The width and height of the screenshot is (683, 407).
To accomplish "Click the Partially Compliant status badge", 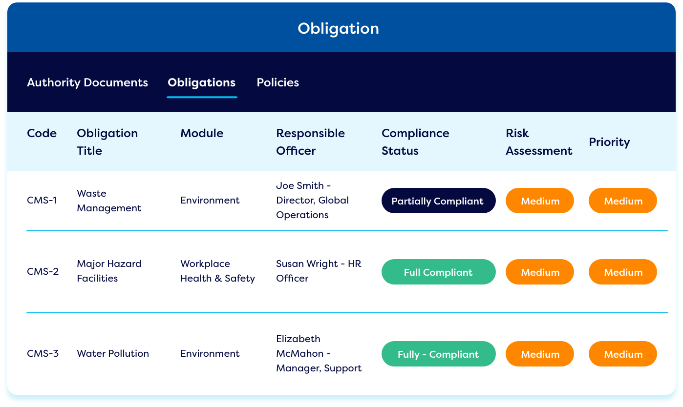I will (x=439, y=201).
